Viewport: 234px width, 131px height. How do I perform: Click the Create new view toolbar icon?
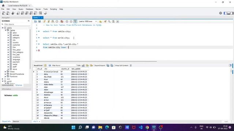[x=27, y=13]
